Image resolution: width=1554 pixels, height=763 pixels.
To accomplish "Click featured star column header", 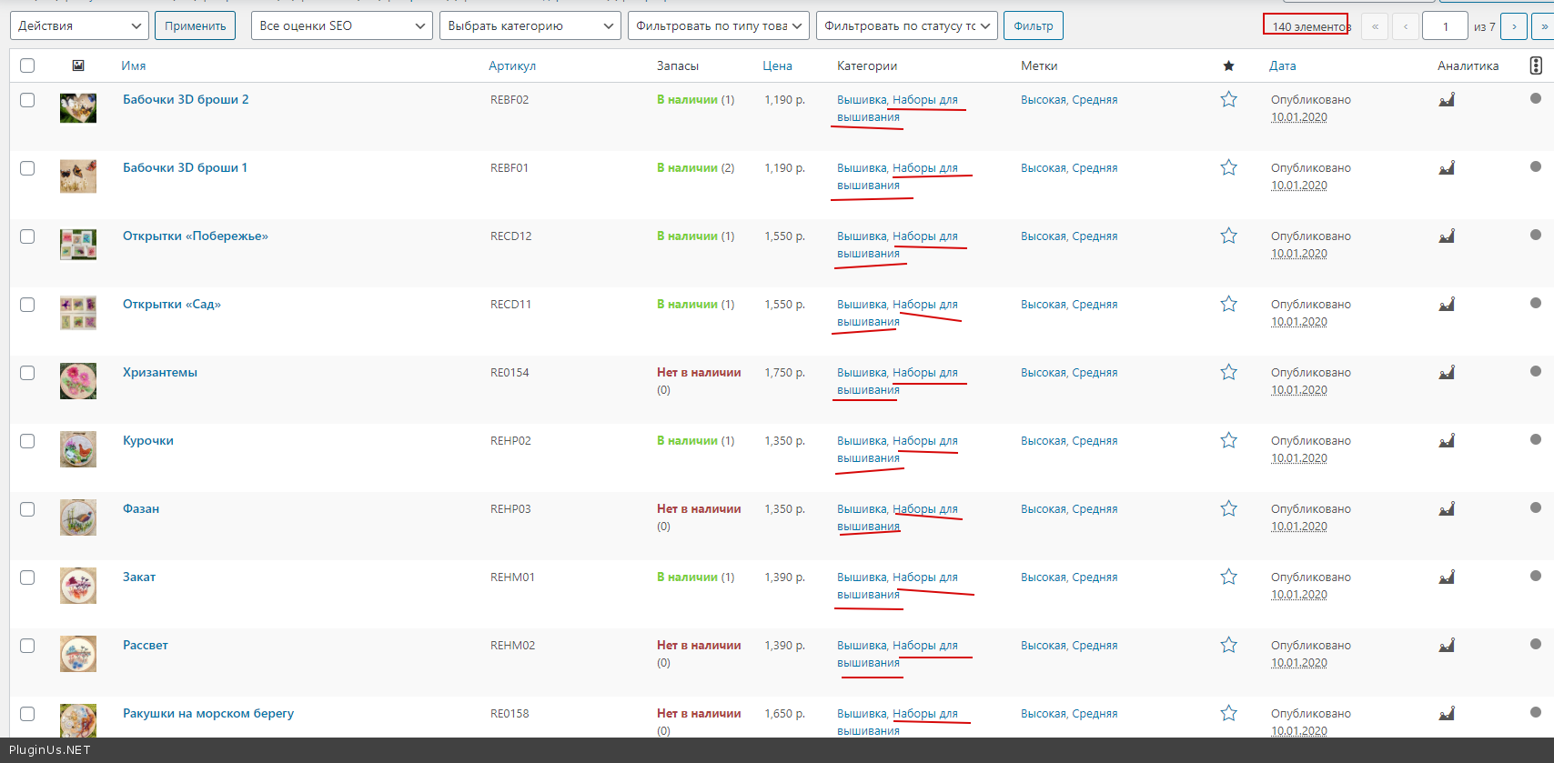I will (1228, 65).
